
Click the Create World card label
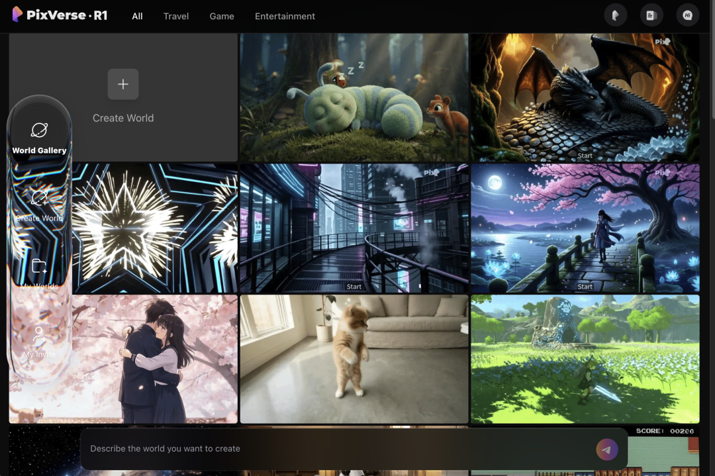(123, 118)
